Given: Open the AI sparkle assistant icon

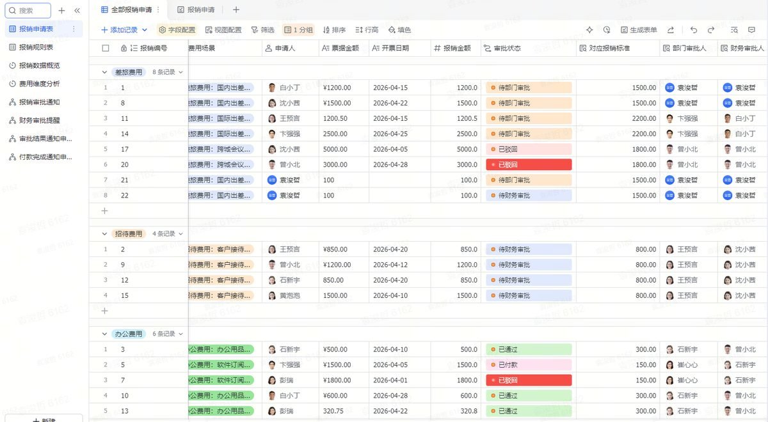Looking at the screenshot, I should 589,30.
